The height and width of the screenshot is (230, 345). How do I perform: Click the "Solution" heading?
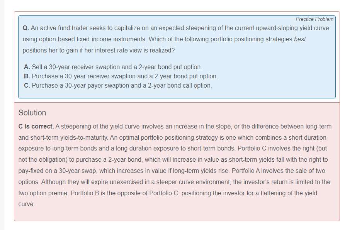coord(32,113)
